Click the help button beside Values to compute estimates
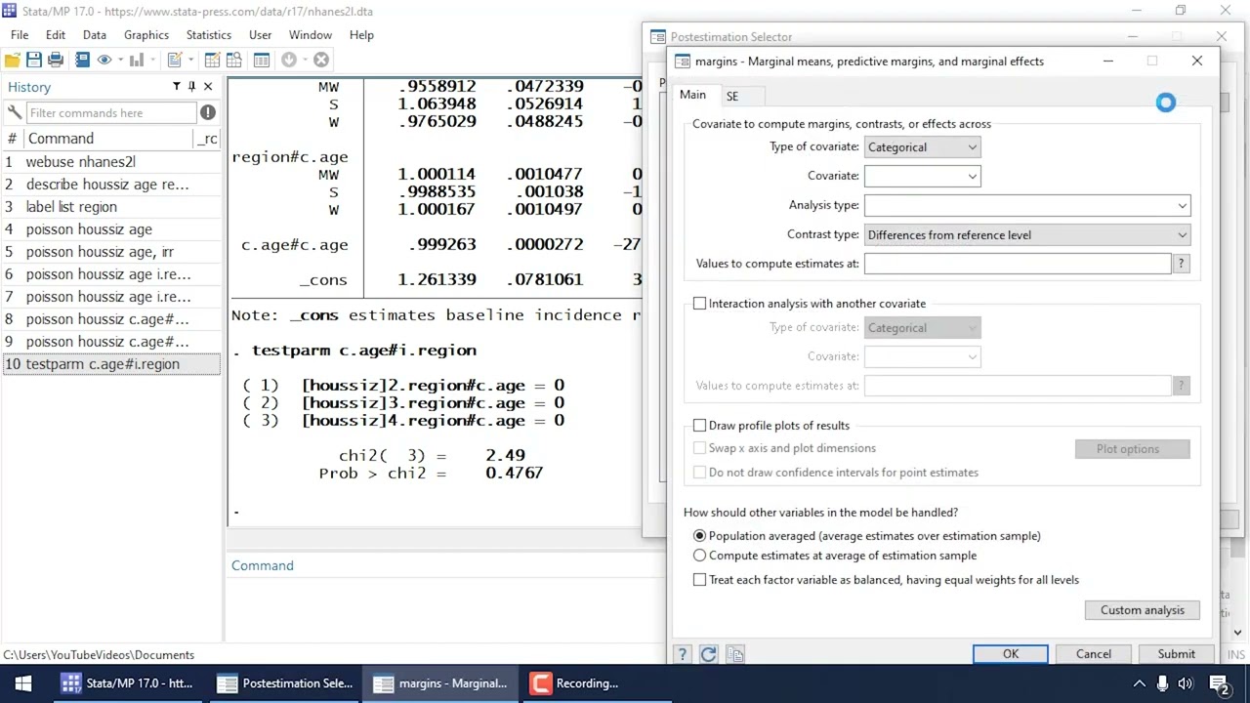The height and width of the screenshot is (703, 1250). [x=1181, y=264]
